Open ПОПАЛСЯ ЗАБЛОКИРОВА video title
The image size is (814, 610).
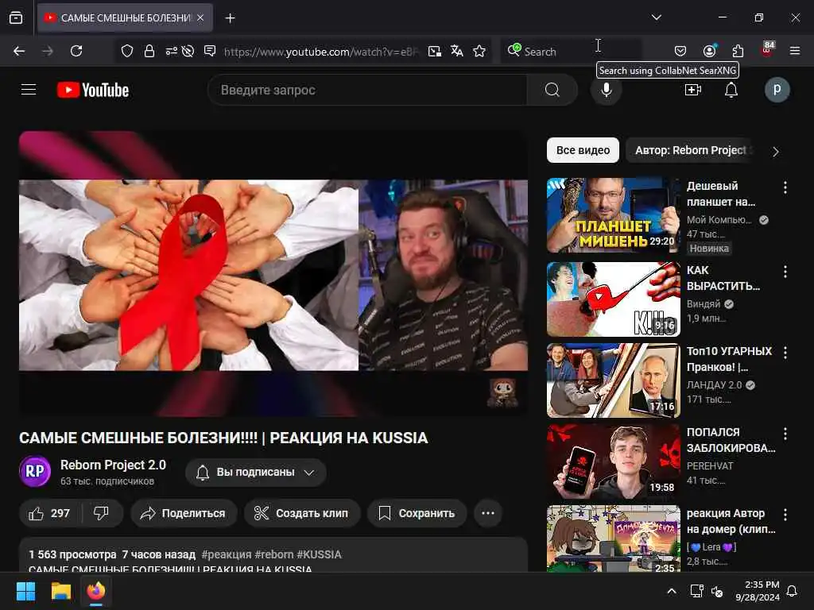click(x=731, y=440)
